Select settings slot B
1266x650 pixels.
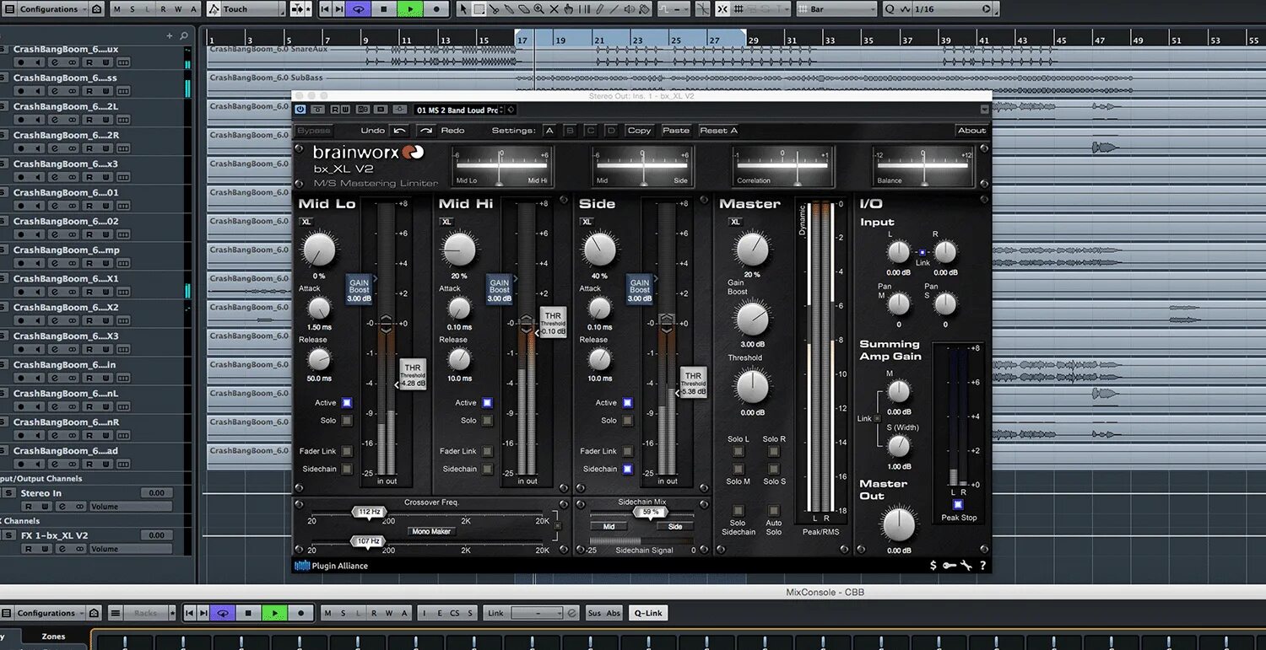click(570, 131)
